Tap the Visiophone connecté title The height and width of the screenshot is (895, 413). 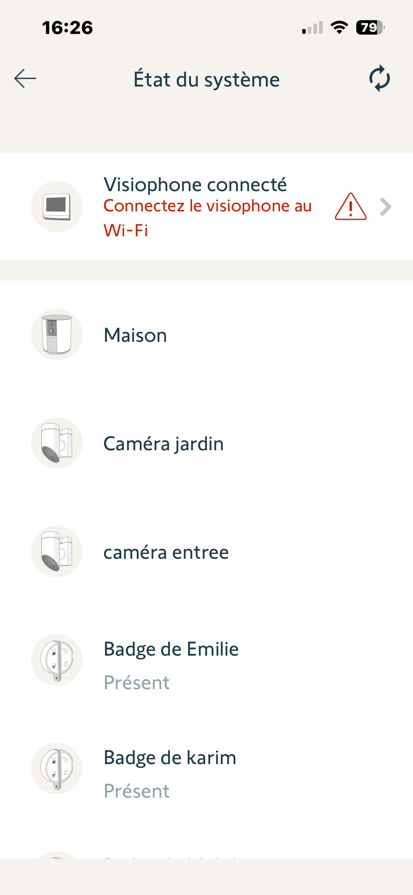pyautogui.click(x=195, y=185)
